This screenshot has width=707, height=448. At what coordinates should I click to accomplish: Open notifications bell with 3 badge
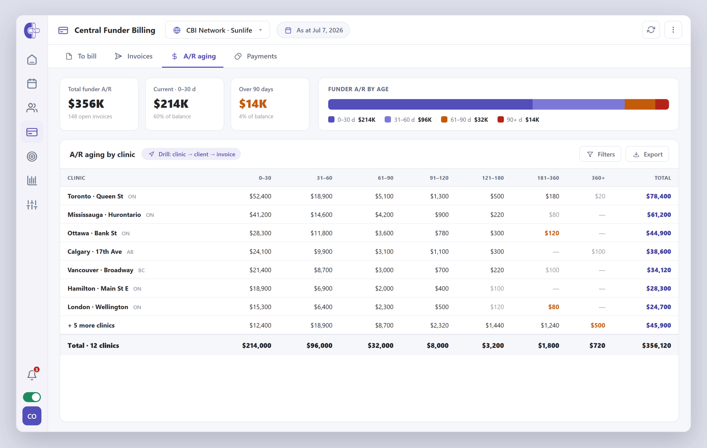point(32,375)
